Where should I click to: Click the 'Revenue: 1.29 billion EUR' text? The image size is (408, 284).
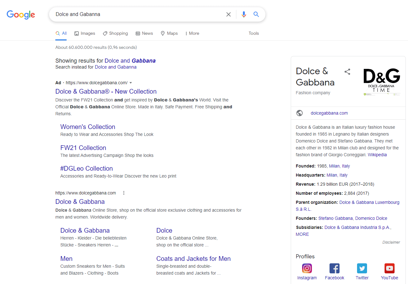[335, 184]
